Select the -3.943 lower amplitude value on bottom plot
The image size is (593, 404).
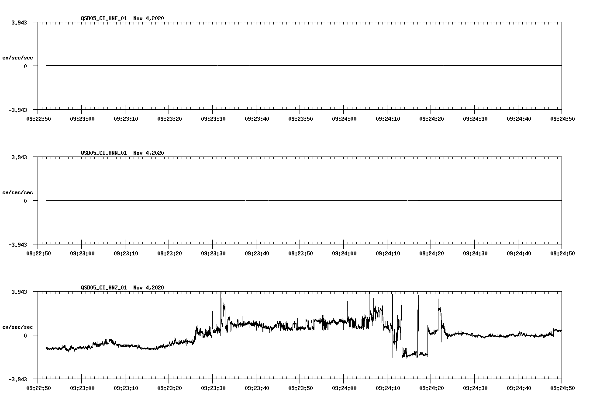point(17,380)
